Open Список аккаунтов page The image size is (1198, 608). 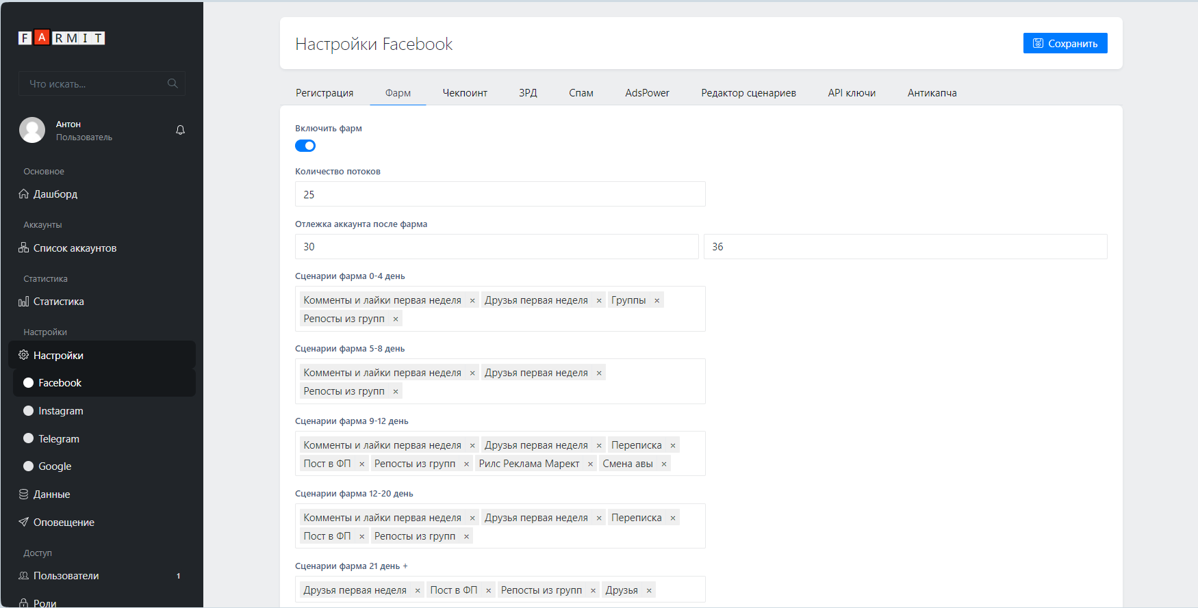[75, 248]
